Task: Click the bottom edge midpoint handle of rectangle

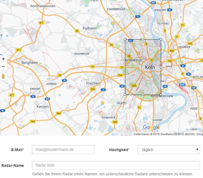Action: [143, 95]
